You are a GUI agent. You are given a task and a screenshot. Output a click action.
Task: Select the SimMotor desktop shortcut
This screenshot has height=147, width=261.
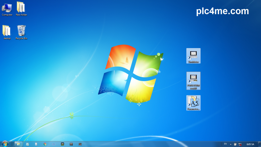click(193, 56)
